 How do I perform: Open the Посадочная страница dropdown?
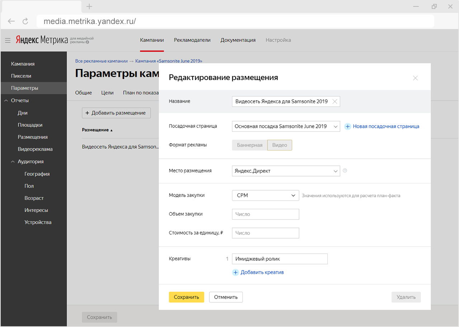pyautogui.click(x=286, y=126)
